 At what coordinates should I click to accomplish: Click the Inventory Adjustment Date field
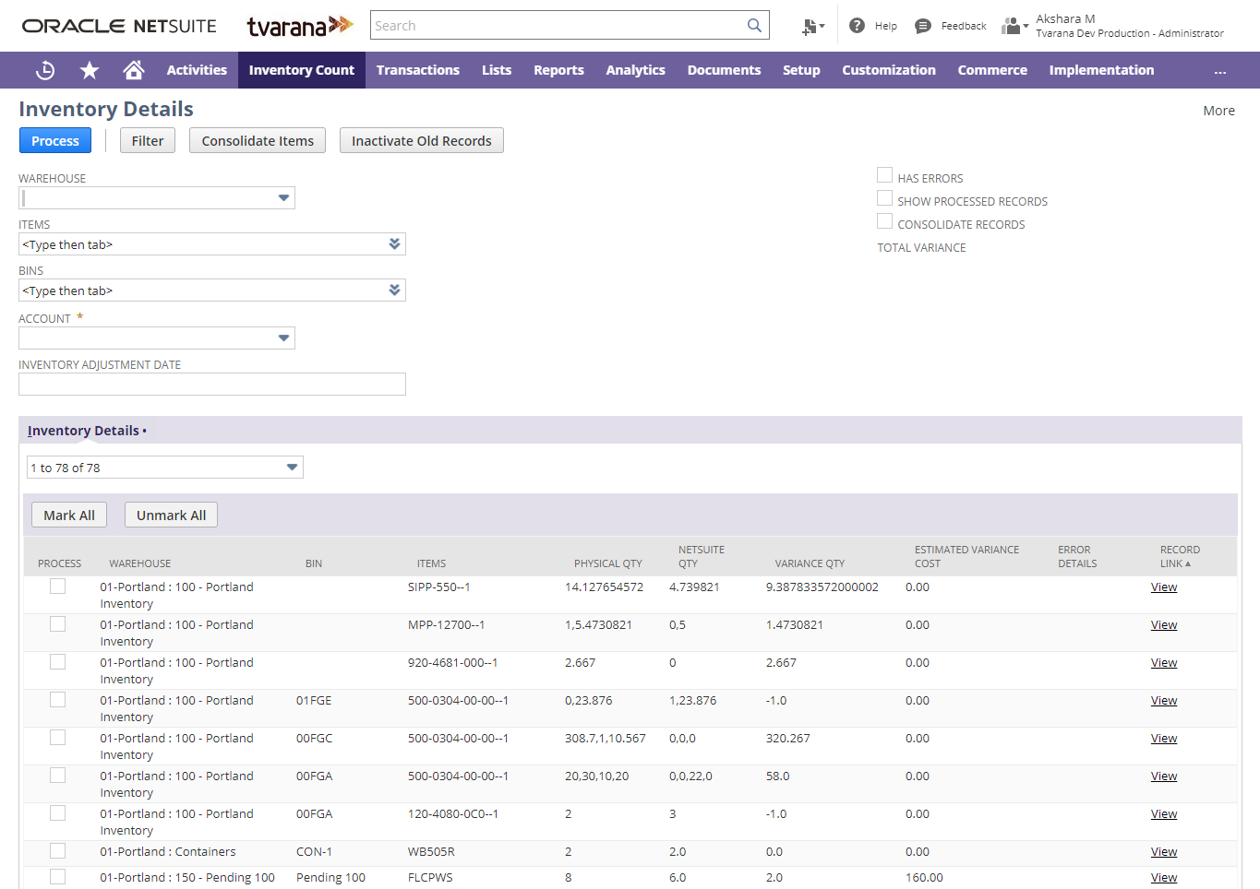(x=212, y=385)
